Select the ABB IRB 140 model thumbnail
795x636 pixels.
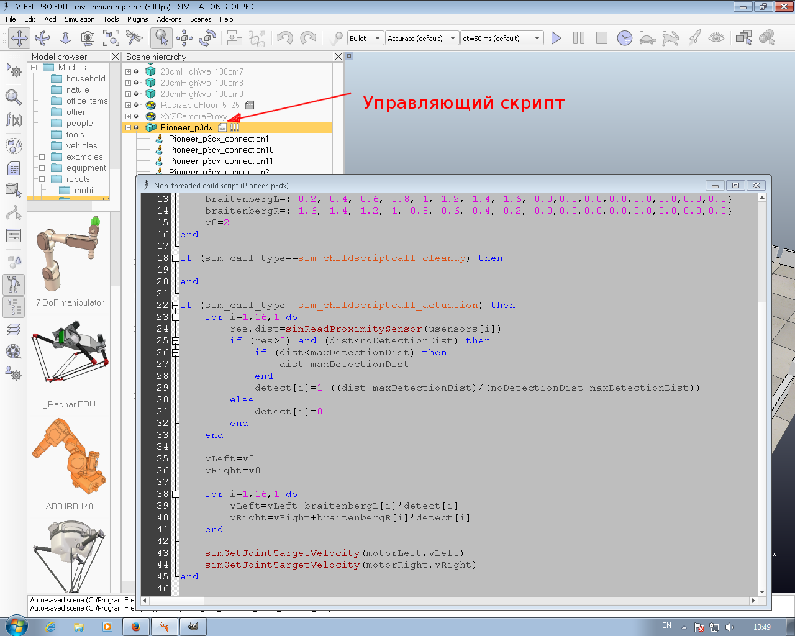pos(70,457)
